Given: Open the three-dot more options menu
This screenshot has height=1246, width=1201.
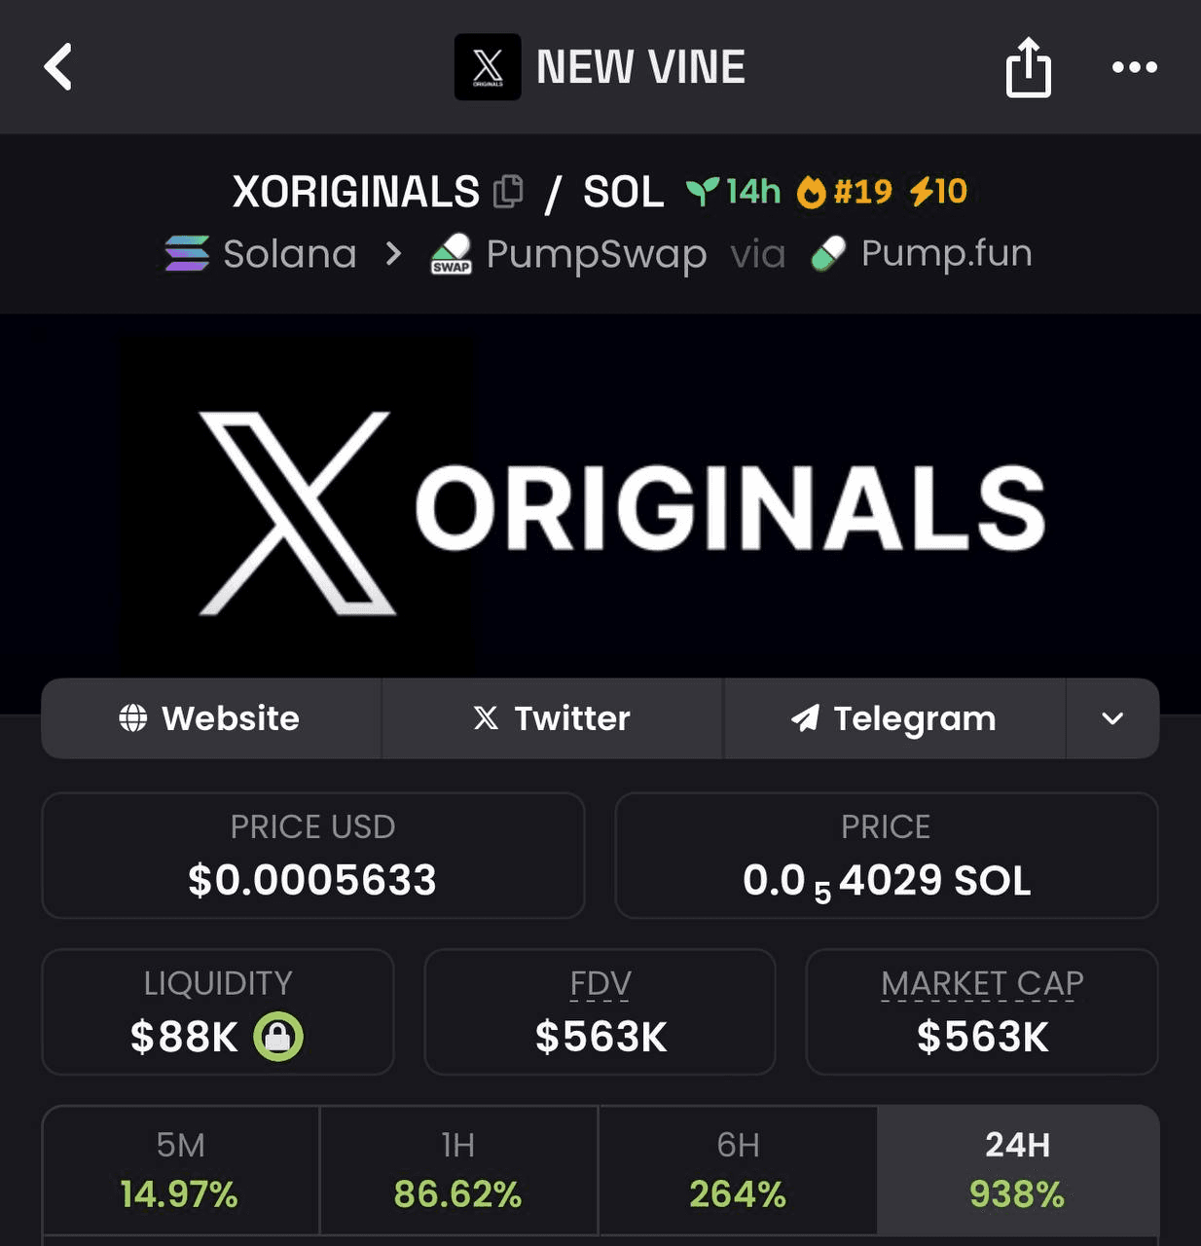Looking at the screenshot, I should point(1134,67).
